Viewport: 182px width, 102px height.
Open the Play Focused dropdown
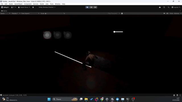(114, 13)
